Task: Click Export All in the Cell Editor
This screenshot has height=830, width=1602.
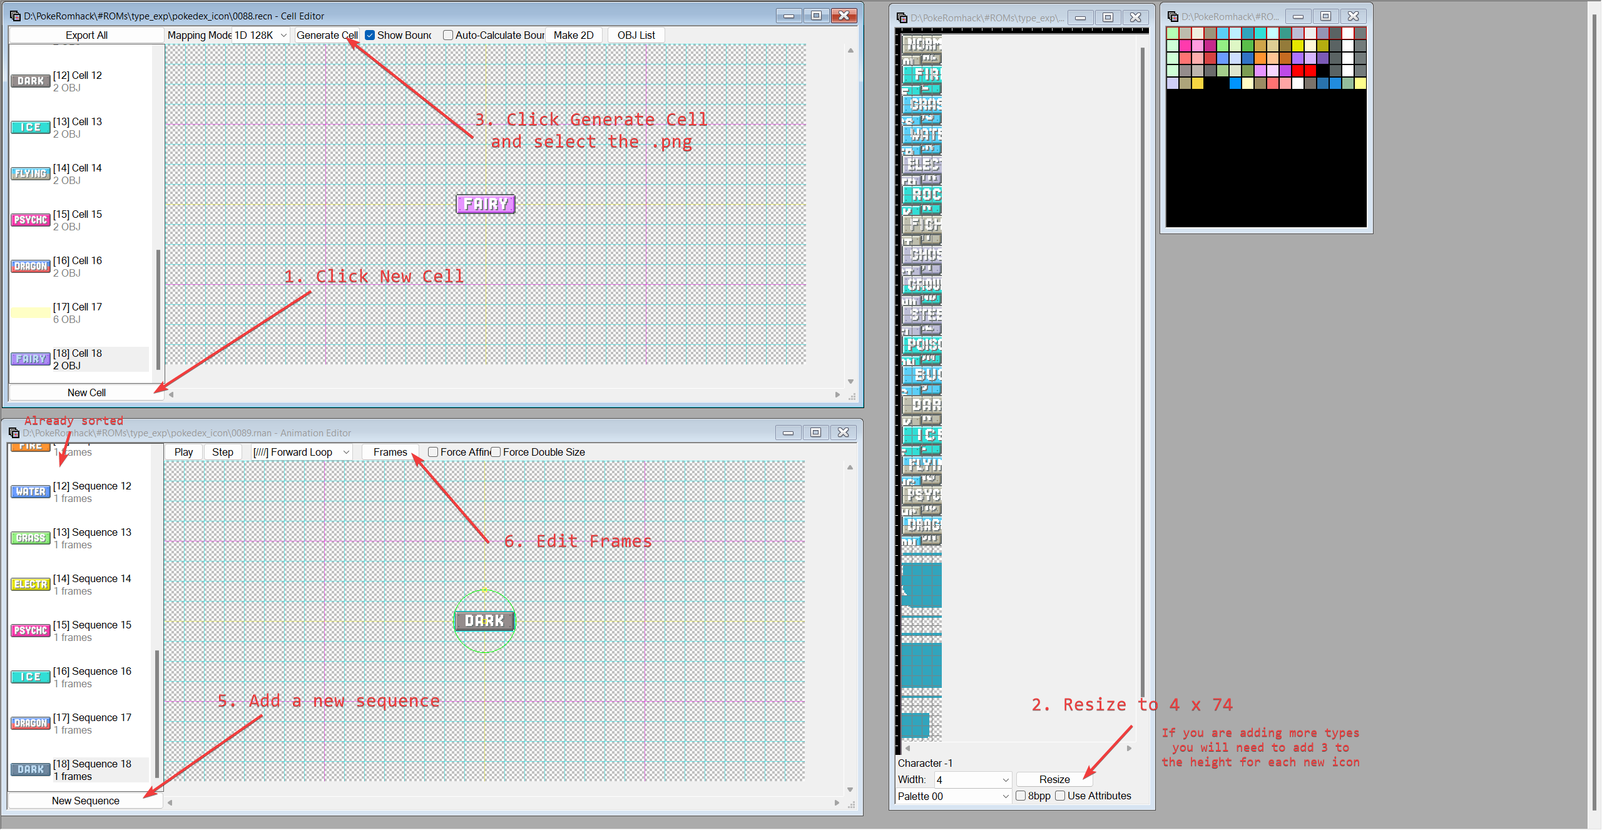Action: coord(86,35)
